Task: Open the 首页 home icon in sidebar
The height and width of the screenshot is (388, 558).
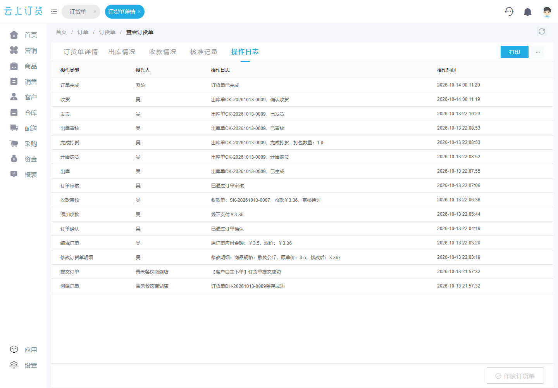Action: [x=14, y=35]
